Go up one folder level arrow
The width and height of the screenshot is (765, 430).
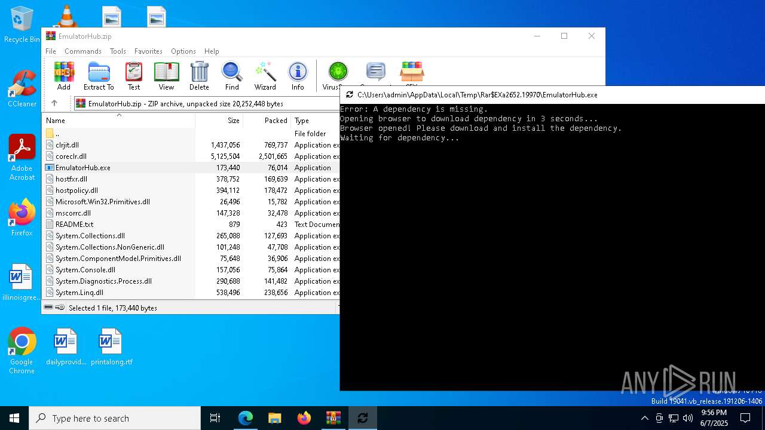point(54,103)
